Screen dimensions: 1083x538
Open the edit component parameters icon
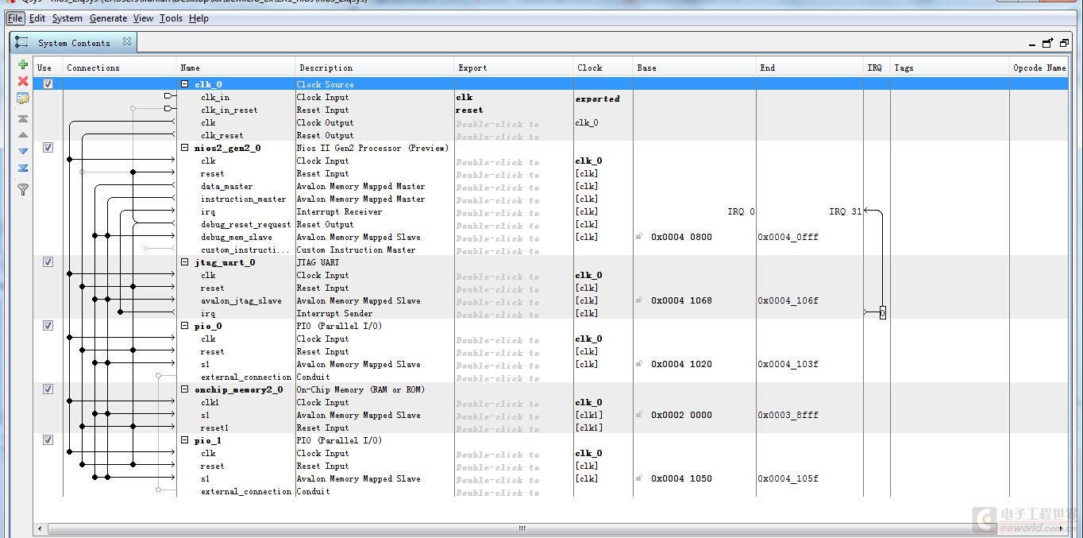pyautogui.click(x=23, y=99)
